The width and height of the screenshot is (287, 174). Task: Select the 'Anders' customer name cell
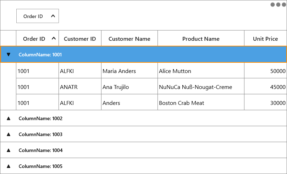pos(129,102)
